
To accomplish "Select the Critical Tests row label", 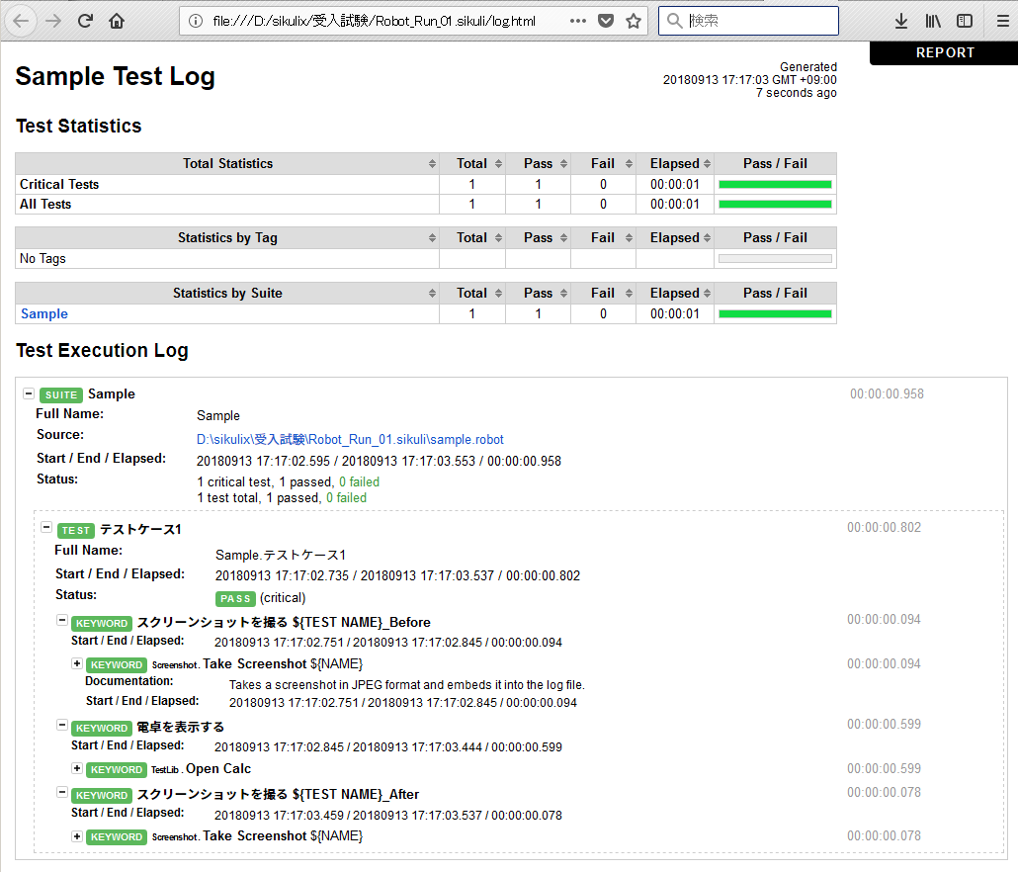I will tap(59, 185).
